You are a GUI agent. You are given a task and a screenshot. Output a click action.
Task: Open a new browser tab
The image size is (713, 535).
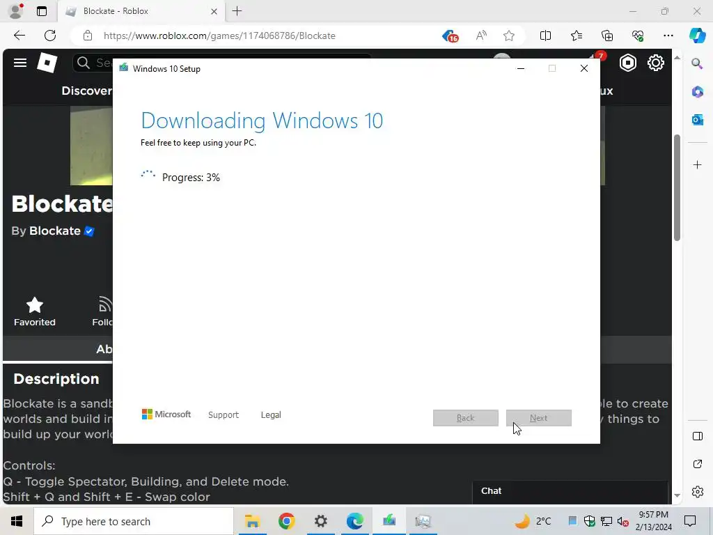coord(237,11)
